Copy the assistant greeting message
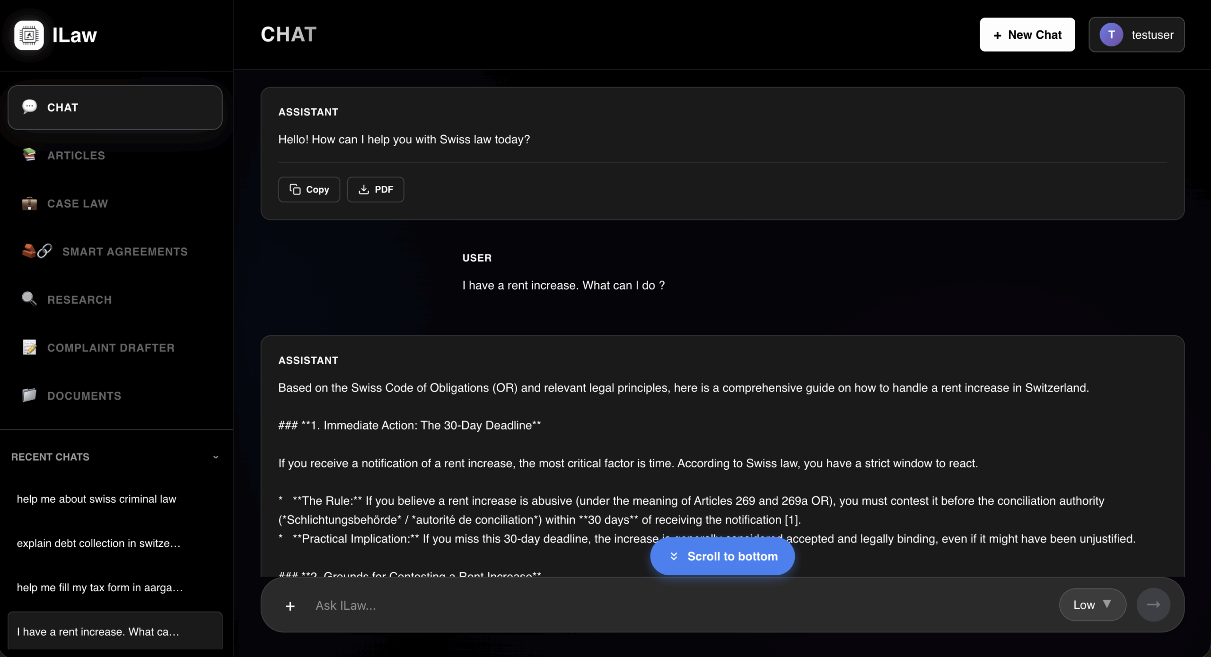The image size is (1211, 657). click(x=309, y=190)
